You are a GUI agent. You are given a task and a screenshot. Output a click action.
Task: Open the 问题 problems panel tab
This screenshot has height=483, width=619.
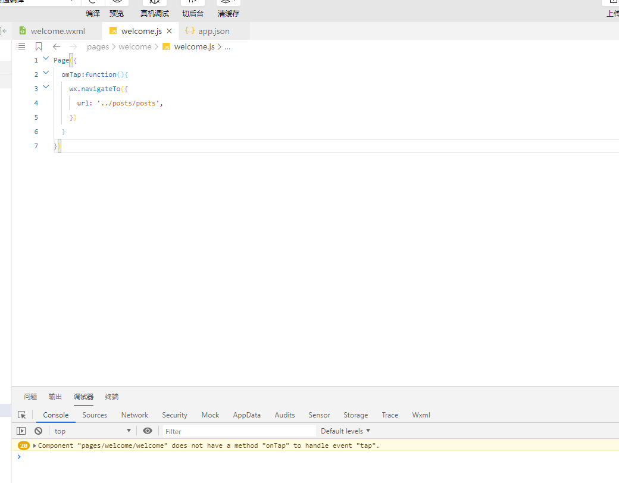click(30, 397)
